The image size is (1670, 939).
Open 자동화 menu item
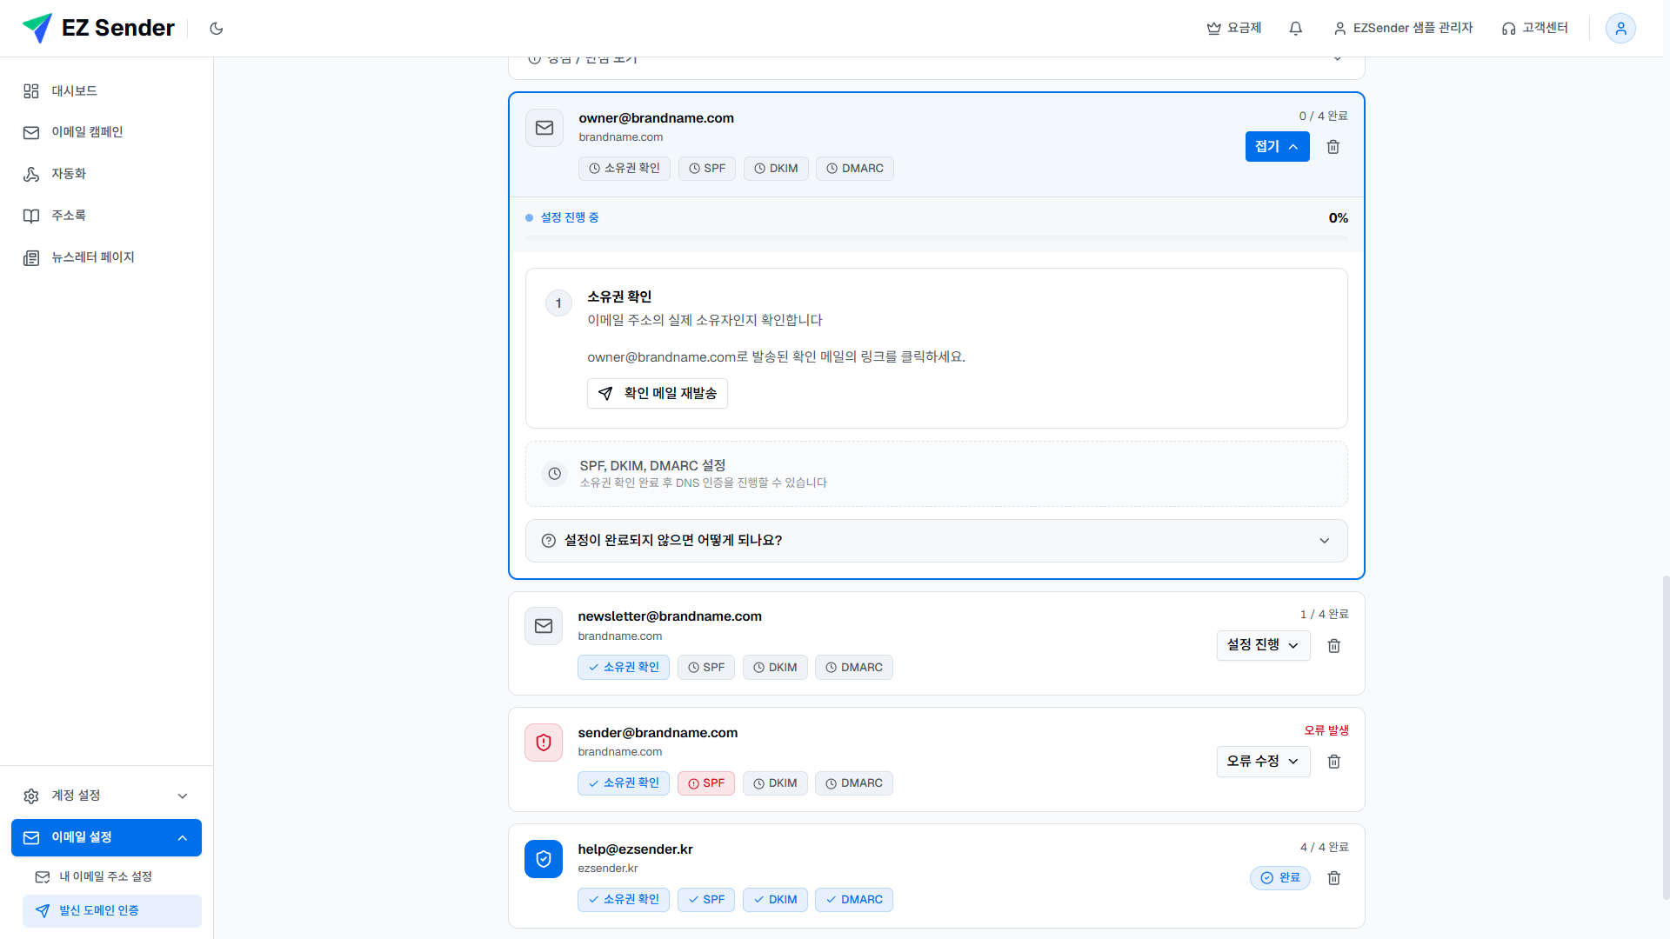coord(106,174)
